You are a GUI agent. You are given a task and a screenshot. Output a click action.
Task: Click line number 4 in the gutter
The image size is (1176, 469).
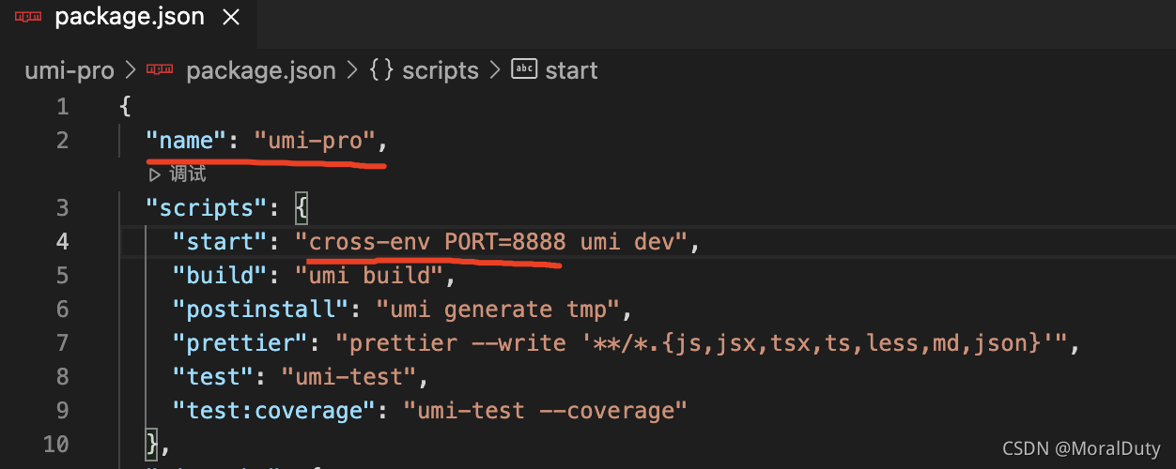coord(62,242)
